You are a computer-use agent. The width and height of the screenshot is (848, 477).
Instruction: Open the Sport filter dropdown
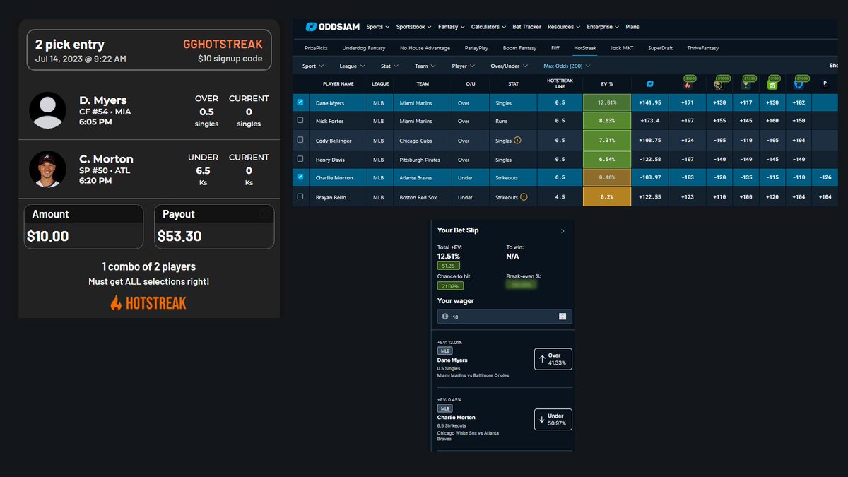coord(312,66)
